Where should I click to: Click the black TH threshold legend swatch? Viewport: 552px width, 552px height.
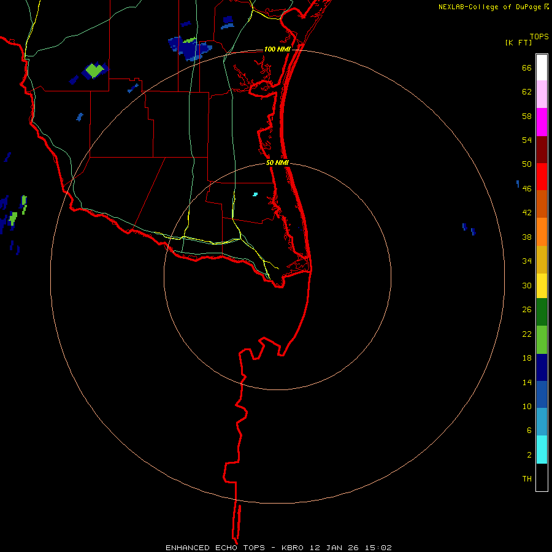(x=542, y=477)
